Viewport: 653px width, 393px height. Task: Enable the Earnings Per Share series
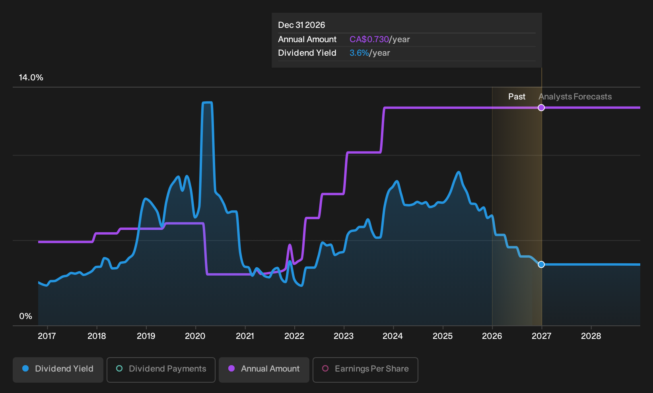(x=365, y=370)
